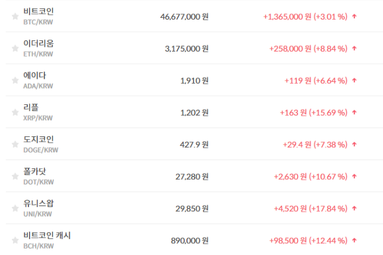Click the 리플 price of 1,202 원
Image resolution: width=383 pixels, height=255 pixels.
194,112
